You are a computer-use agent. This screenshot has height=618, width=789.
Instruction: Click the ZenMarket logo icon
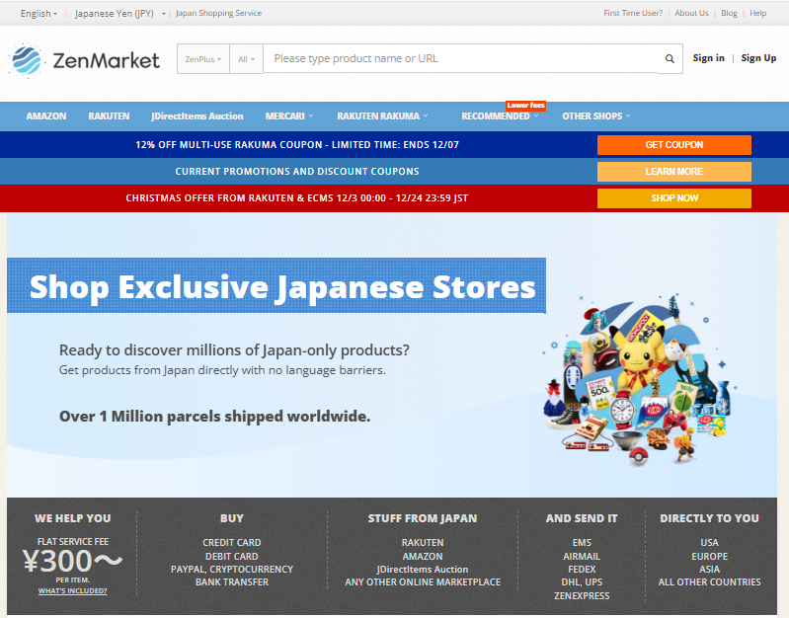coord(27,60)
